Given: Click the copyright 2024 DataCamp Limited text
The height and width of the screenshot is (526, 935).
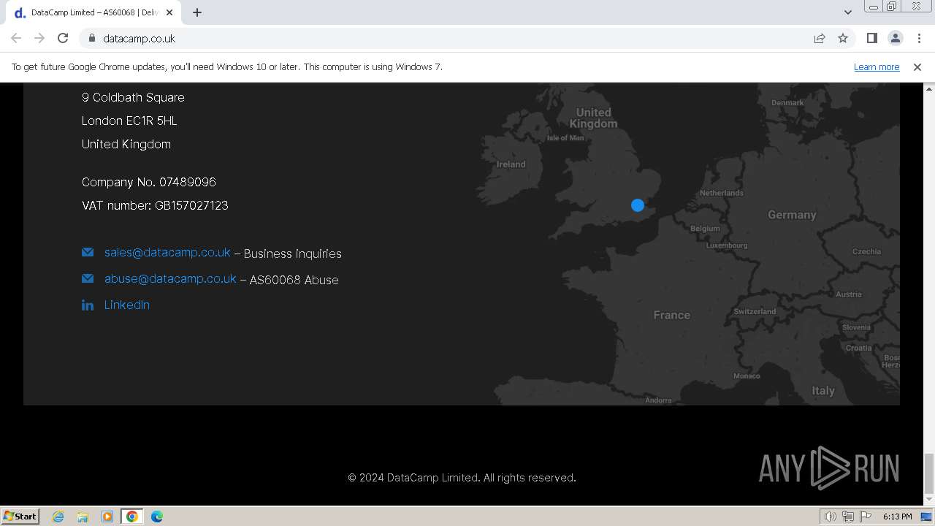Looking at the screenshot, I should pos(462,478).
